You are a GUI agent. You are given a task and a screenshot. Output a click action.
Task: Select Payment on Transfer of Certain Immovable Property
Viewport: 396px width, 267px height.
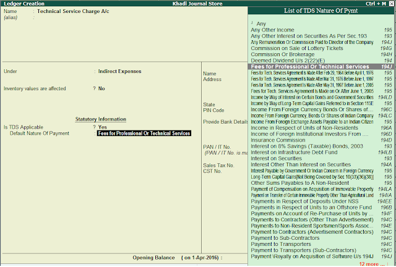tap(321, 195)
